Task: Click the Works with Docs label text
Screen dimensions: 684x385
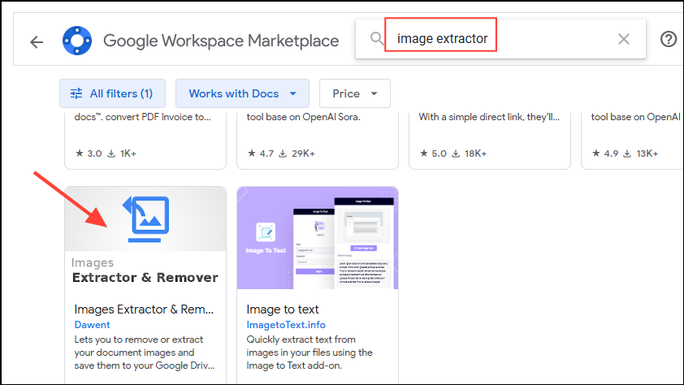Action: pyautogui.click(x=234, y=93)
